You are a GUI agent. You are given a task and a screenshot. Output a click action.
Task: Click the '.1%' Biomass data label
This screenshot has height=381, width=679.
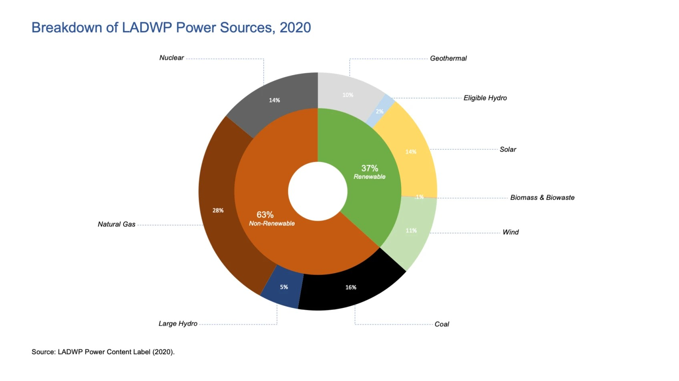(419, 197)
